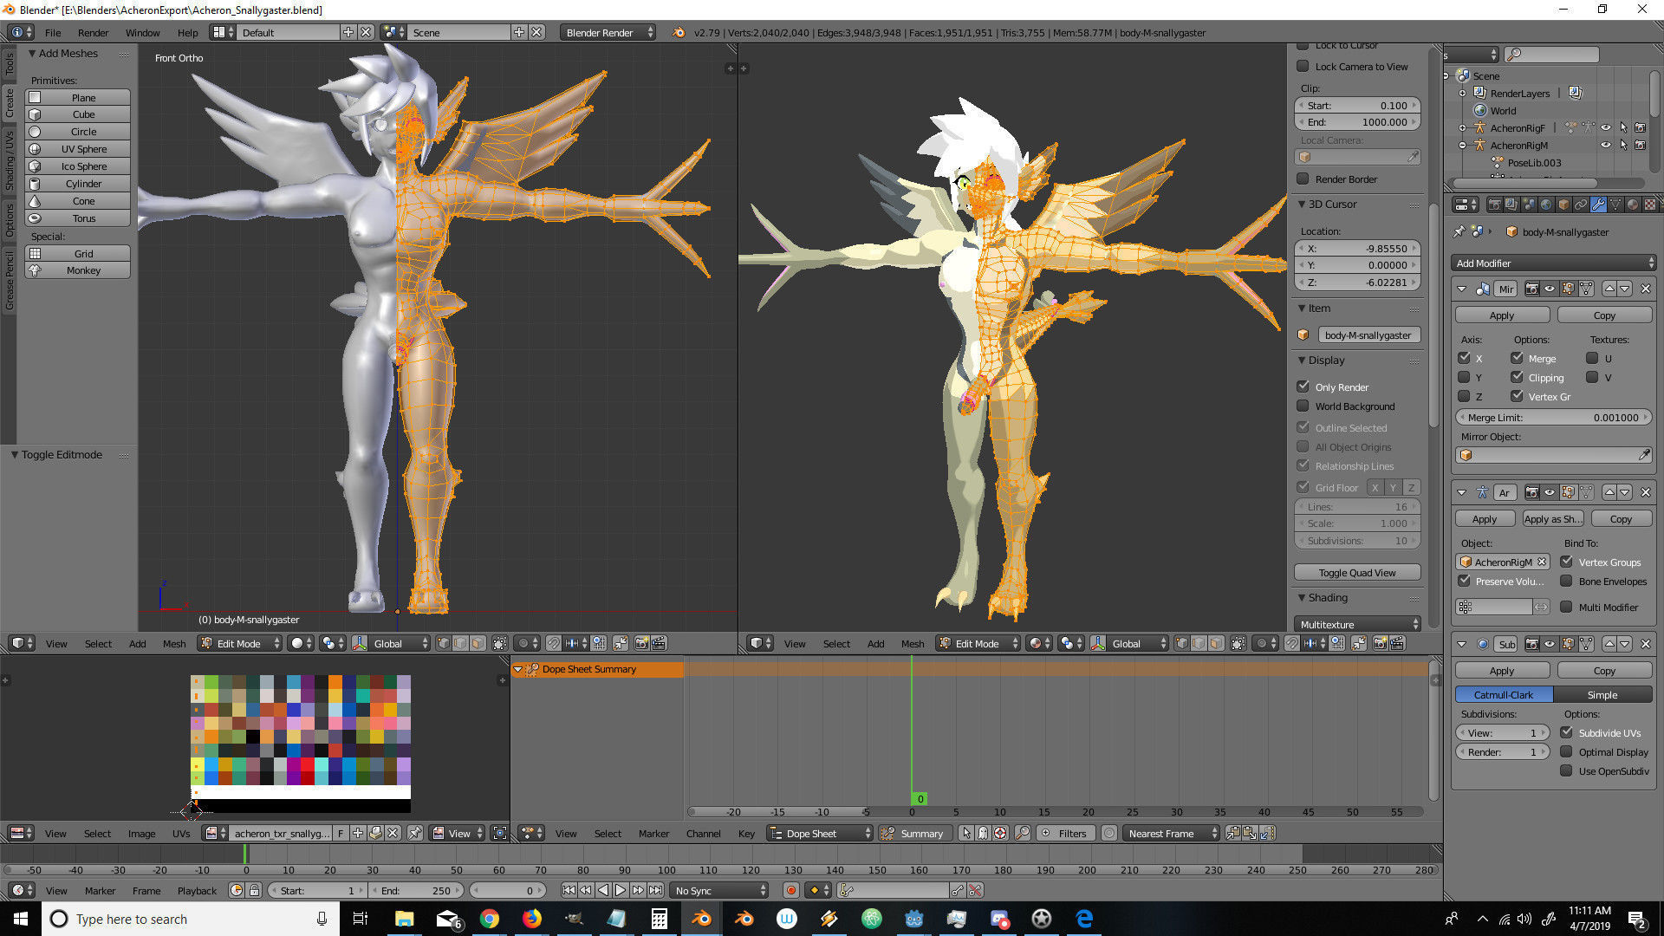Click the Merge Limit value slider
This screenshot has width=1664, height=936.
(1555, 417)
